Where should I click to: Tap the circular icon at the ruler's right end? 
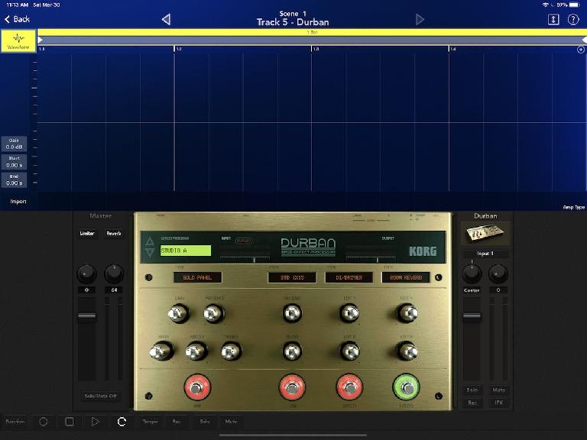(x=581, y=50)
